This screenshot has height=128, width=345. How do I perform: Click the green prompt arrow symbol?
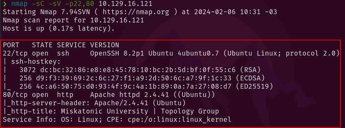click(5, 4)
